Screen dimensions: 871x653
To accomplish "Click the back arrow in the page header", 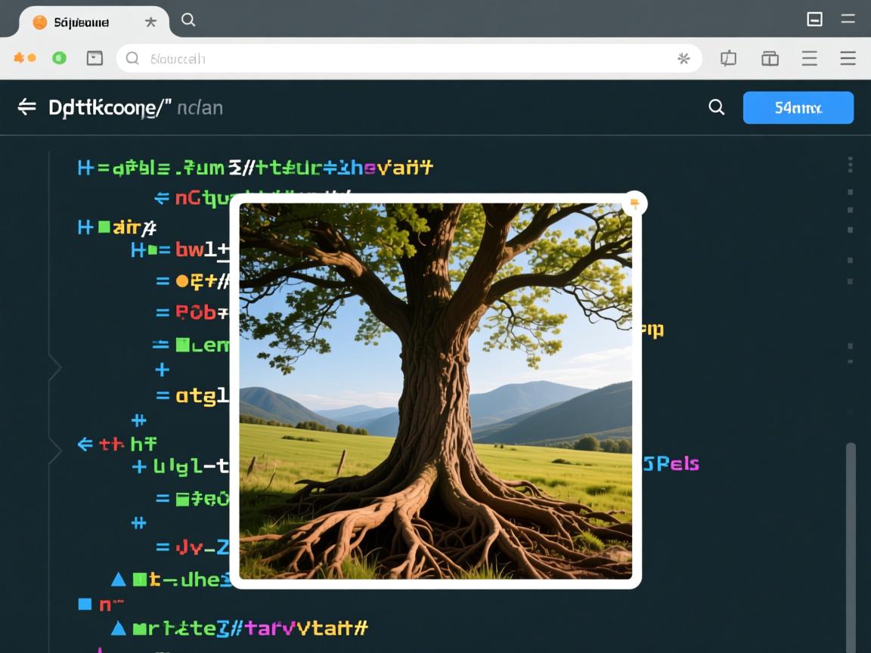I will tap(27, 107).
